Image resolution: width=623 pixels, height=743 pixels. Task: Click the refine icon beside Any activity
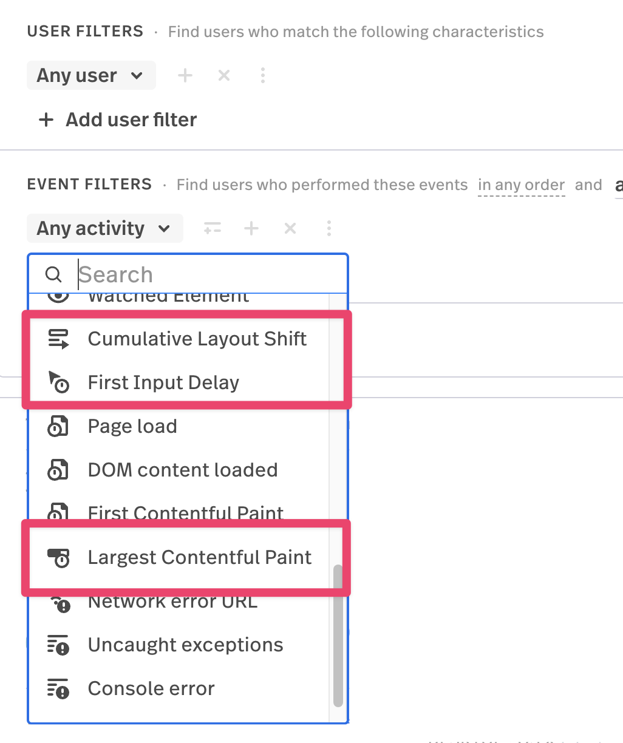click(x=212, y=228)
